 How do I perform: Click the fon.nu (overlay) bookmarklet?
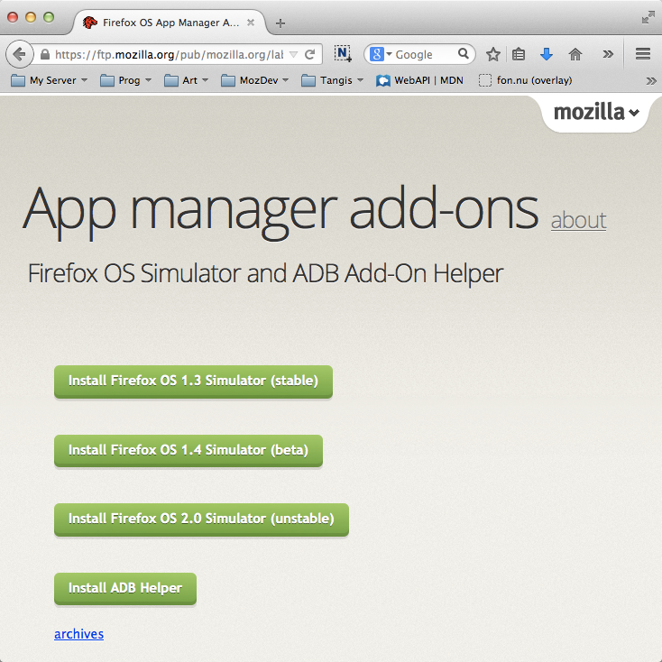point(525,80)
